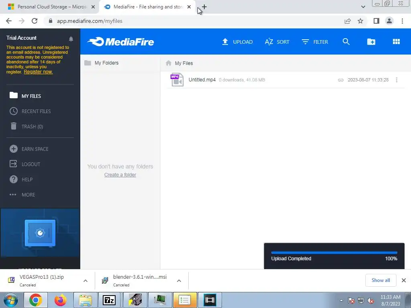Expand blender download options arrow
The height and width of the screenshot is (308, 411).
(179, 280)
